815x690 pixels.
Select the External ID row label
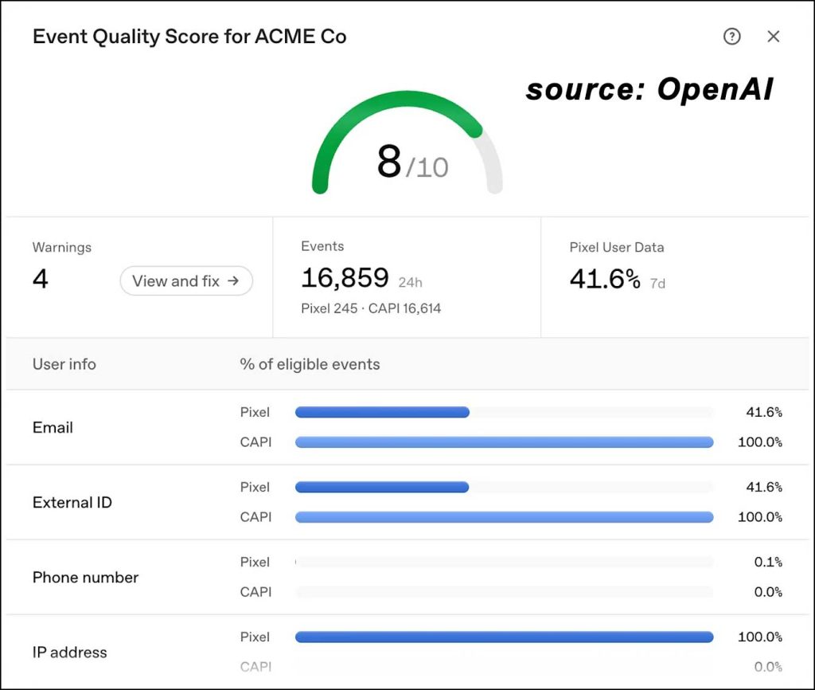pyautogui.click(x=72, y=503)
